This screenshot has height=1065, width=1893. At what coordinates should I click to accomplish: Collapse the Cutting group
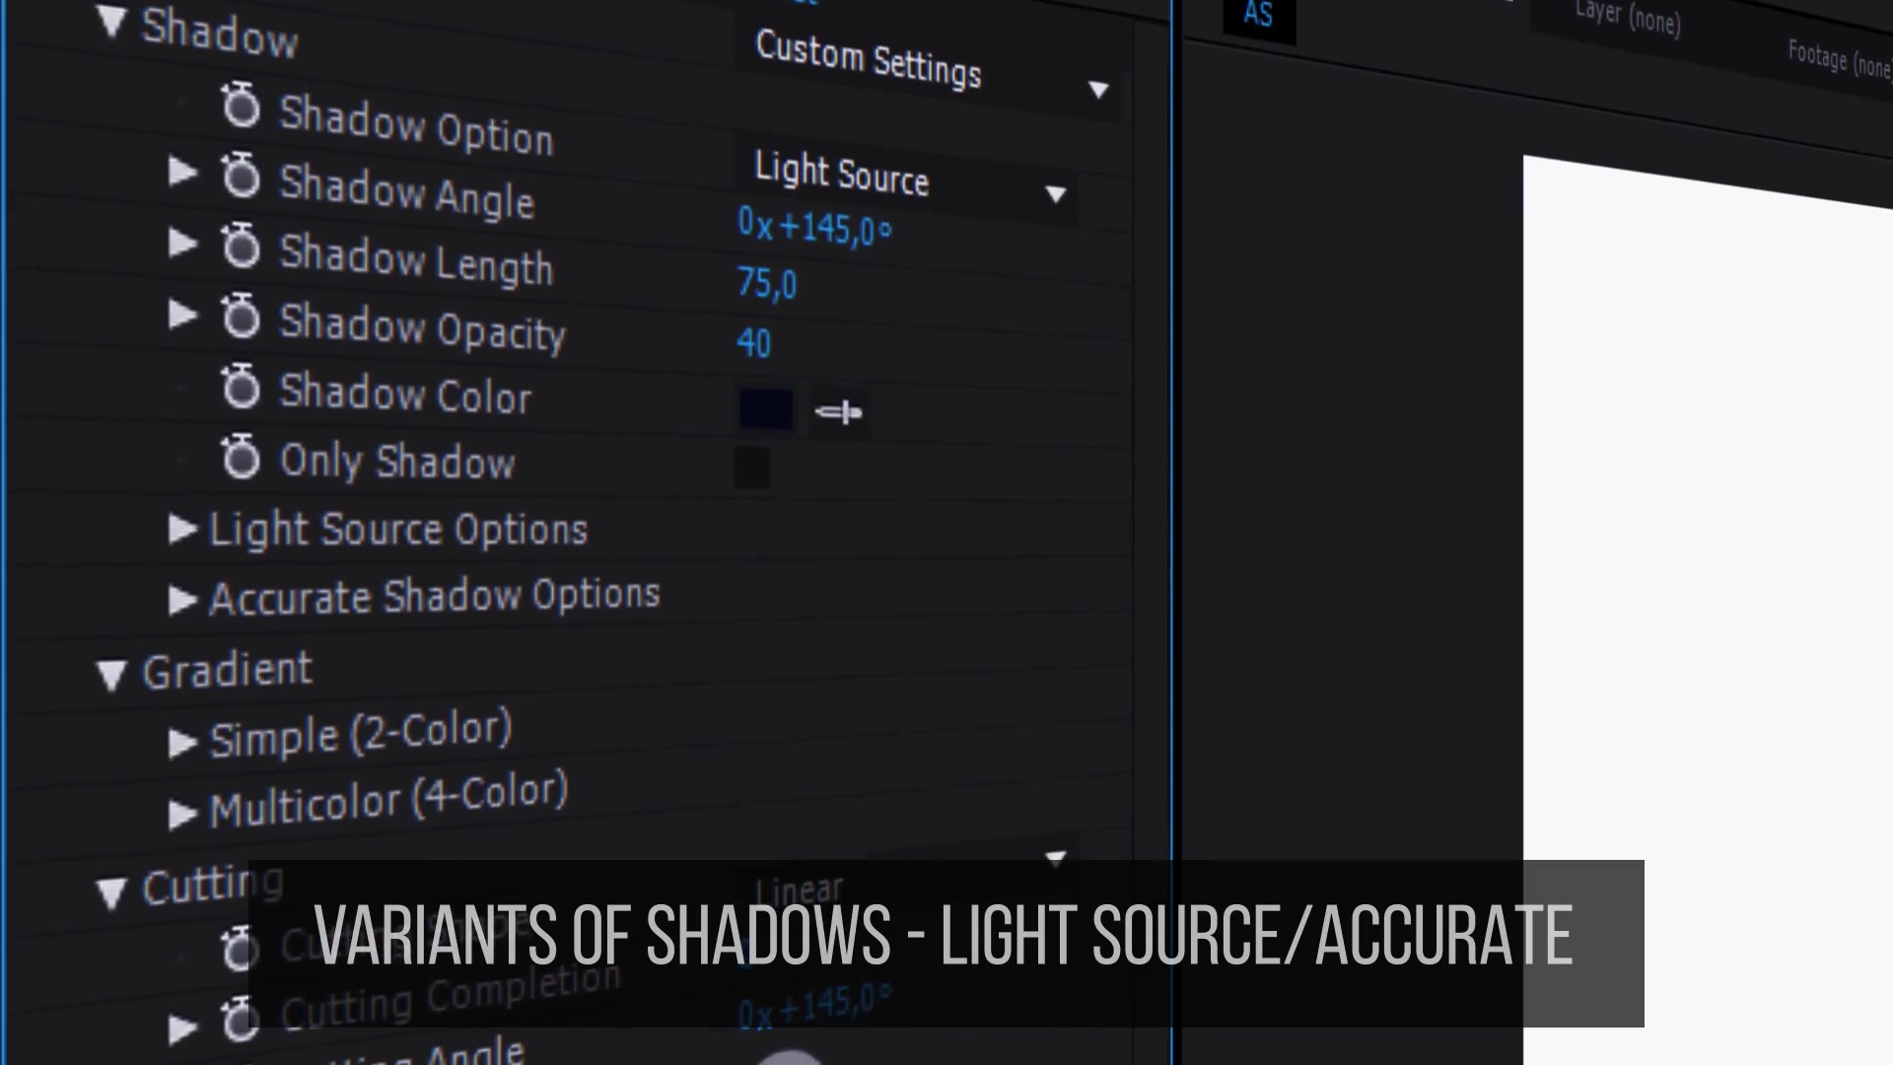[111, 891]
